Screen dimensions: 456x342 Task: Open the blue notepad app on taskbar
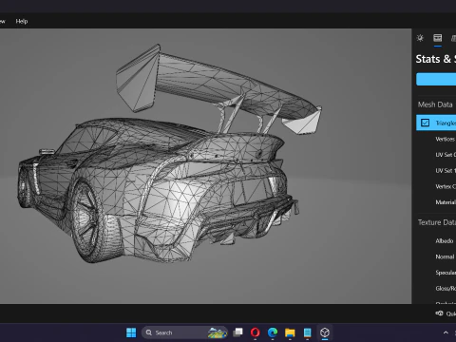click(307, 332)
